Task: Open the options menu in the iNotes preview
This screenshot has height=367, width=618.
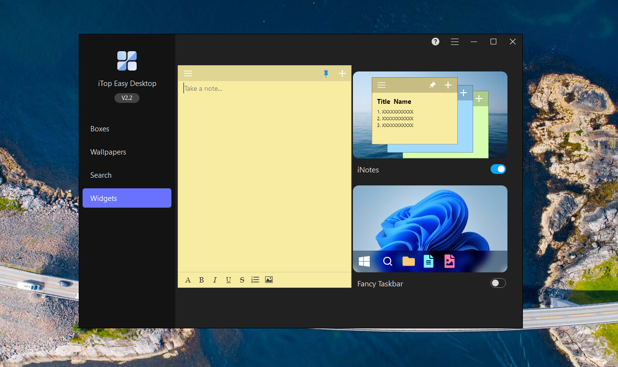Action: (381, 85)
